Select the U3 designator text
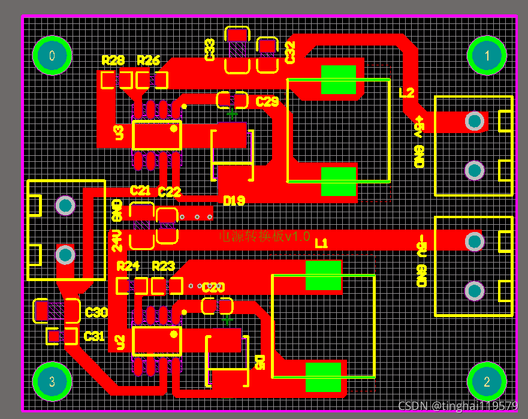Screen dimensions: 528x419 click(x=119, y=132)
